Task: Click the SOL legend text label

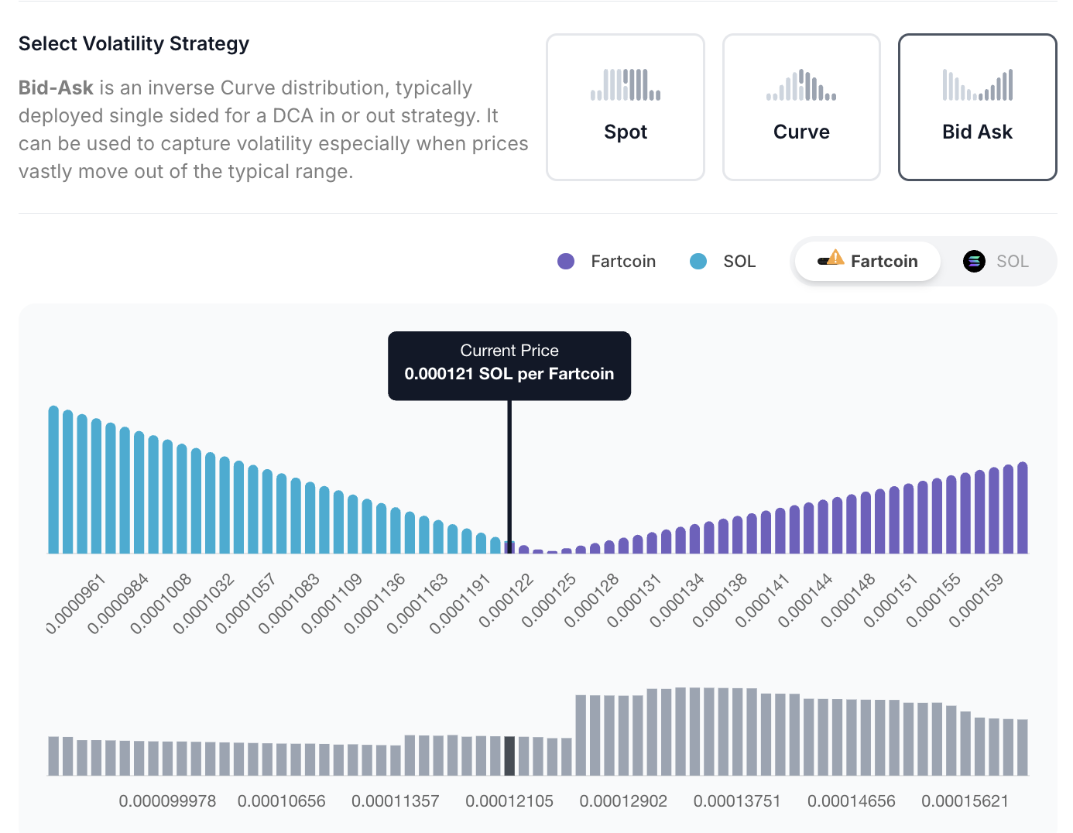Action: [x=739, y=262]
